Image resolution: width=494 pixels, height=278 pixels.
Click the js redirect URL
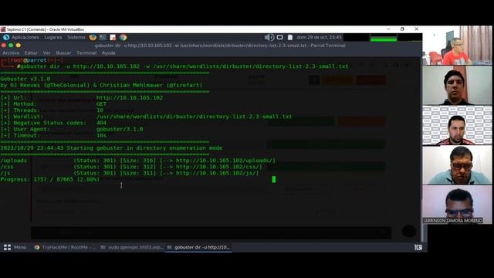coord(216,173)
